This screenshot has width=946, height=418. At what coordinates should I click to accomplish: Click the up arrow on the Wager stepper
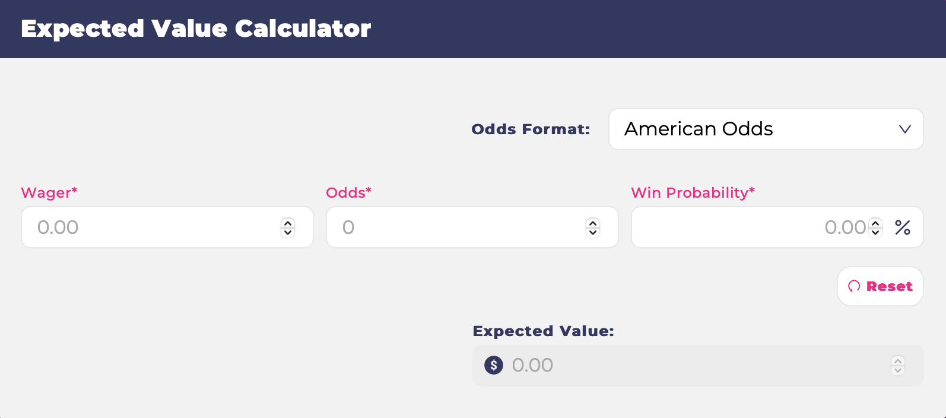pos(287,223)
